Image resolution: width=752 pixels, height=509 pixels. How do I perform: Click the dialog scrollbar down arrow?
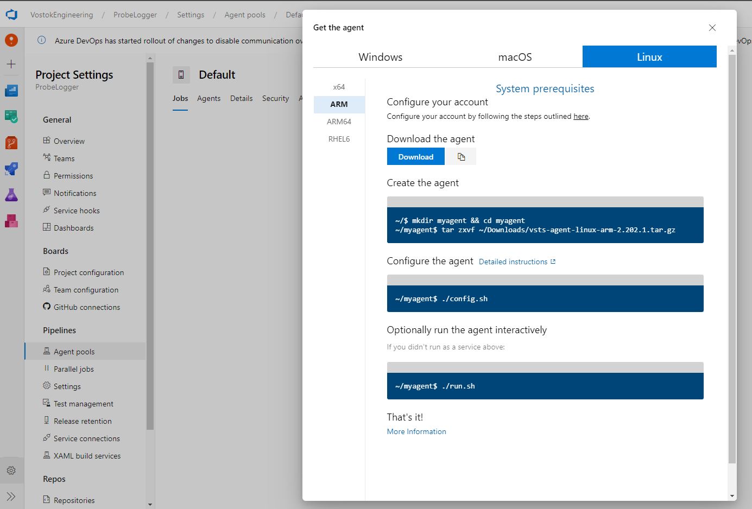732,496
